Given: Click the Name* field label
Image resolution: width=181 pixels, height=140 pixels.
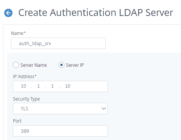Looking at the screenshot, I should point(18,33).
